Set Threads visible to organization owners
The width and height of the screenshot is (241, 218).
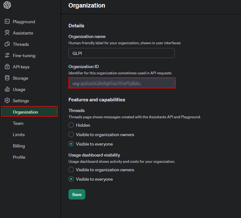pyautogui.click(x=71, y=135)
